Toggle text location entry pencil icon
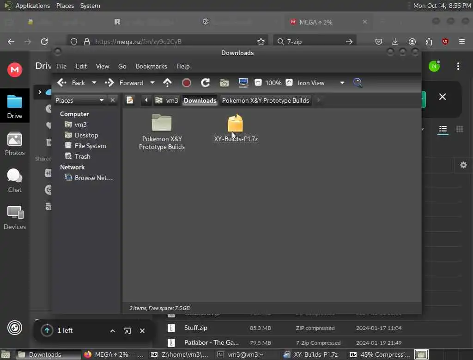 coord(130,100)
